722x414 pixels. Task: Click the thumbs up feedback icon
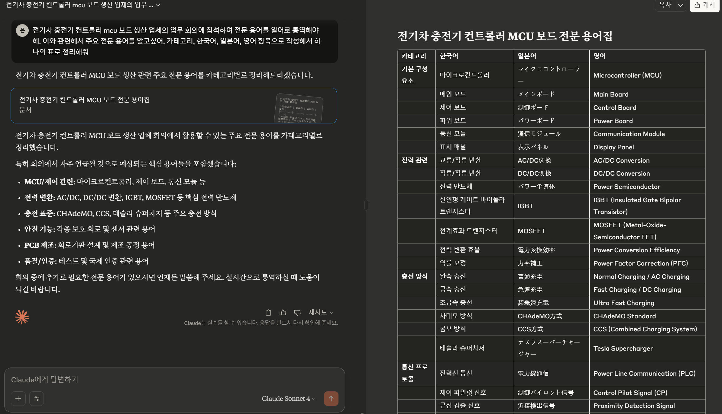point(283,312)
